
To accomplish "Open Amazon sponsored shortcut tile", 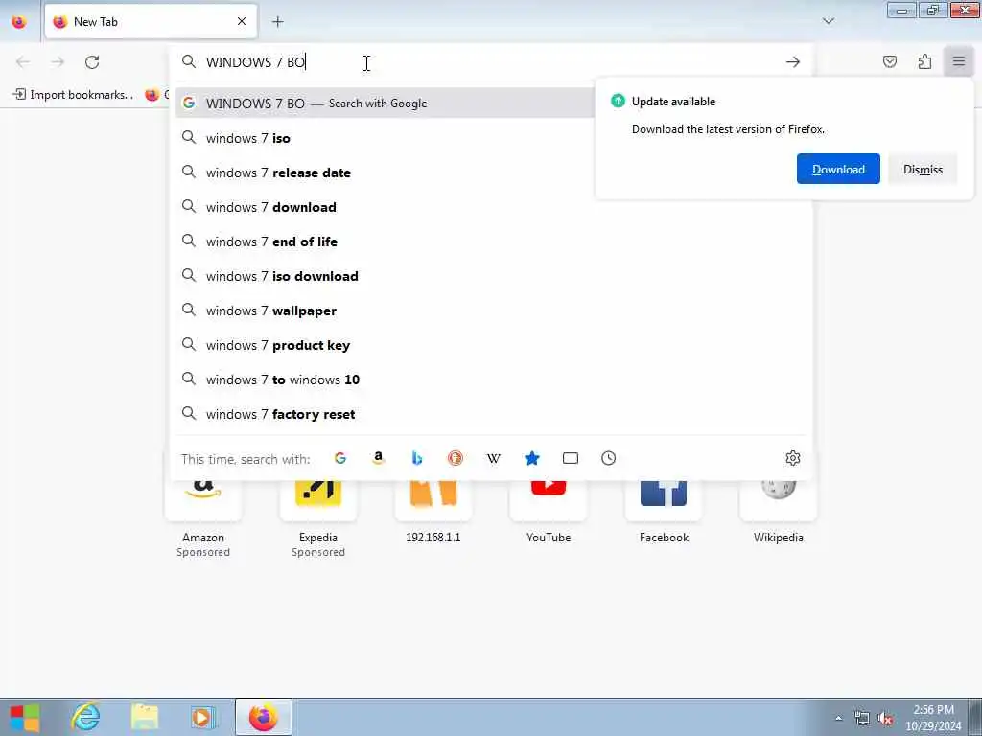I will pyautogui.click(x=203, y=519).
